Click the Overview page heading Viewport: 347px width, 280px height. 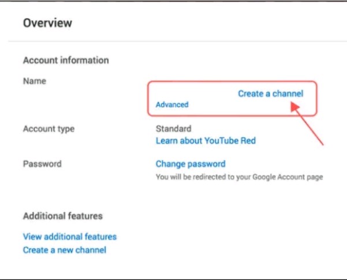47,23
